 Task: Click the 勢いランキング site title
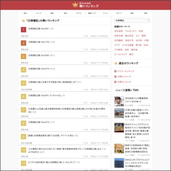point(89,6)
